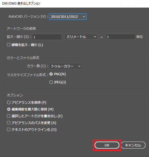This screenshot has width=149, height=157.
Task: Select 編集機能を最大限に保持 radio option
Action: [9, 109]
